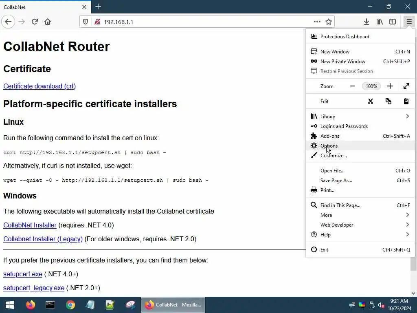Select Customize... menu entry
The image size is (417, 313).
360,156
